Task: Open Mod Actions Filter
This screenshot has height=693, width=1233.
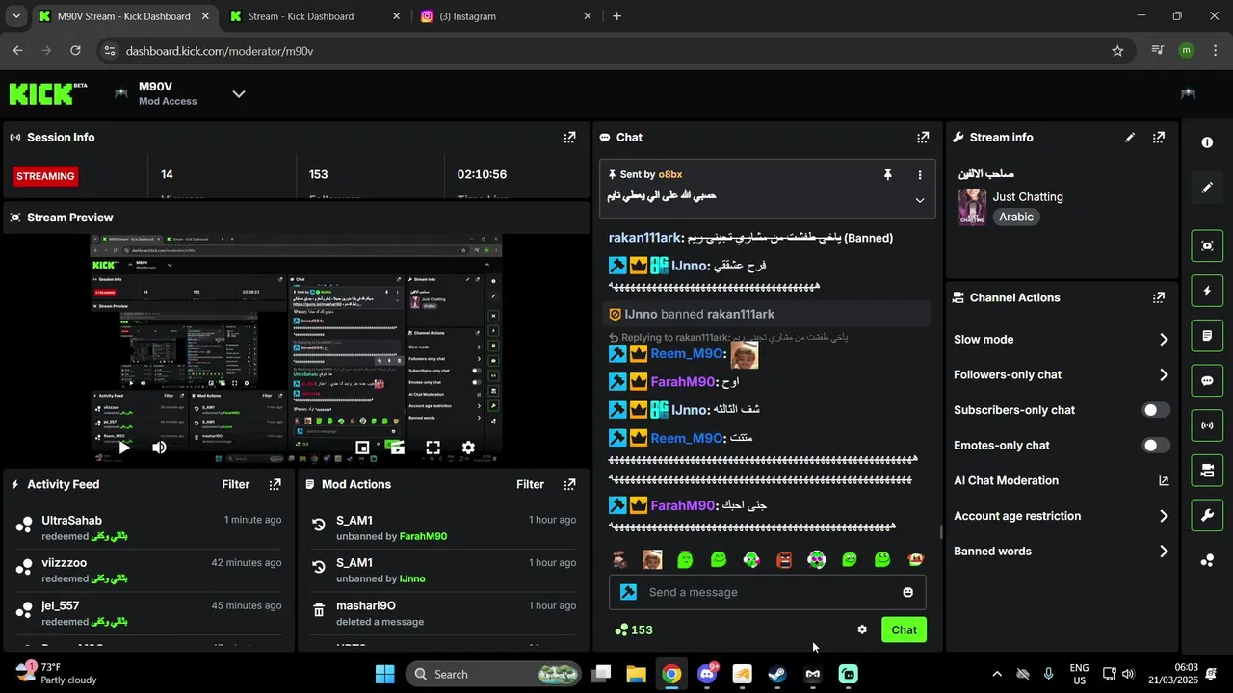Action: pyautogui.click(x=530, y=484)
